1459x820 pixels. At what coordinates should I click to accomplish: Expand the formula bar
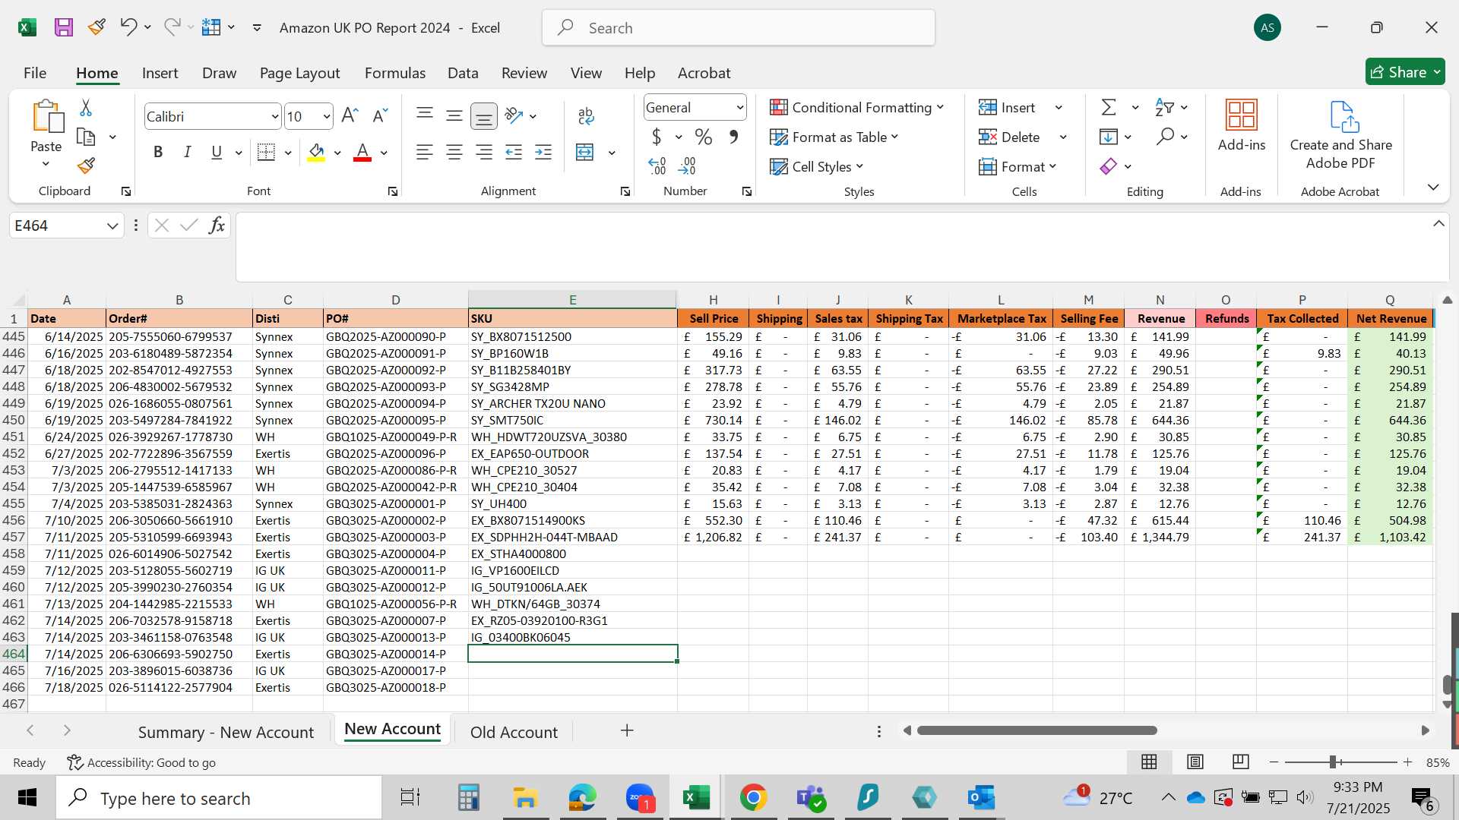(1438, 224)
